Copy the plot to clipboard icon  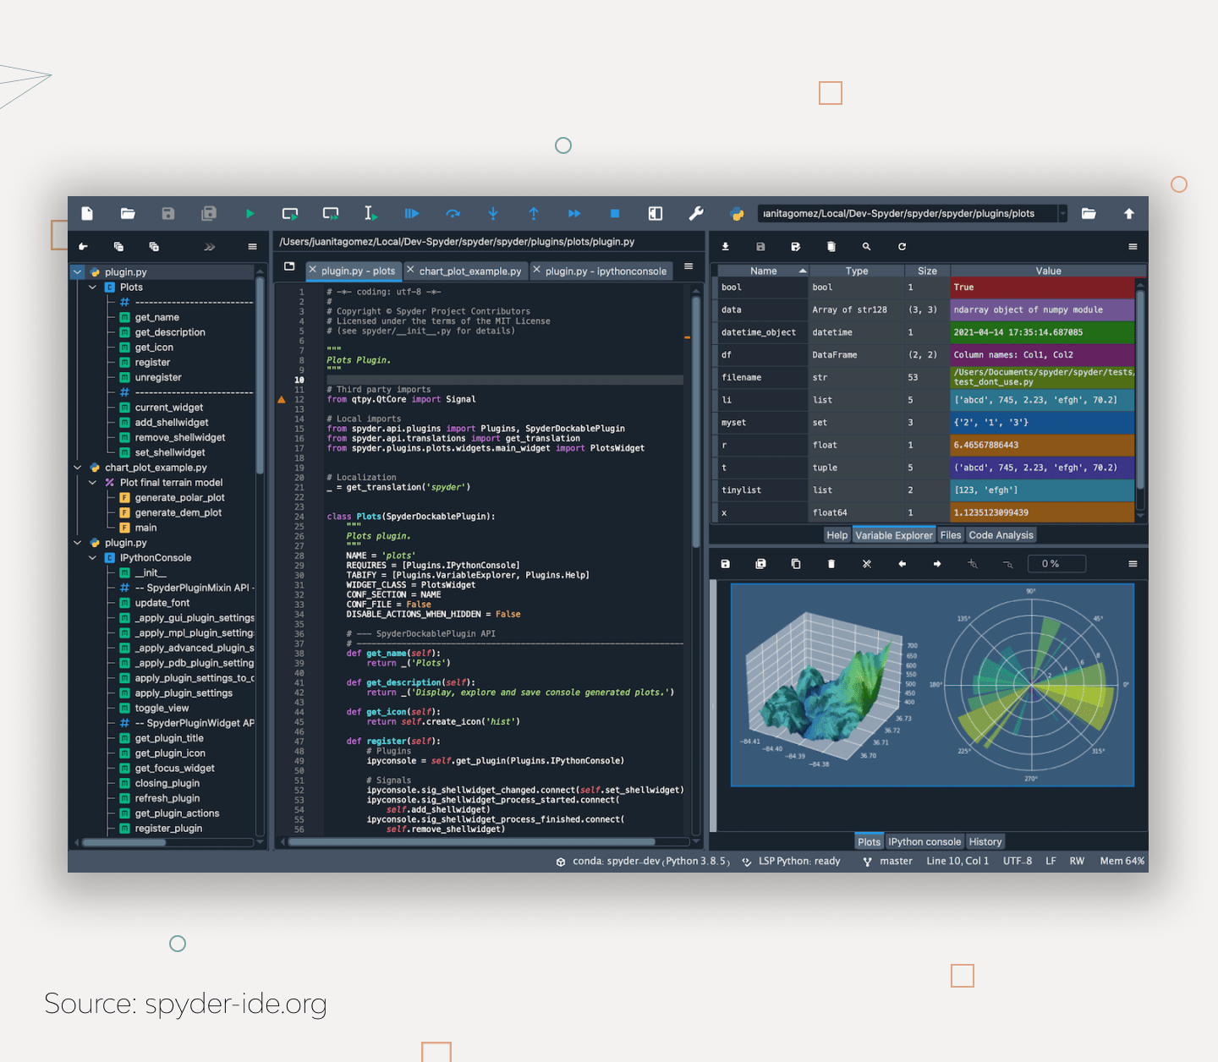[x=796, y=564]
